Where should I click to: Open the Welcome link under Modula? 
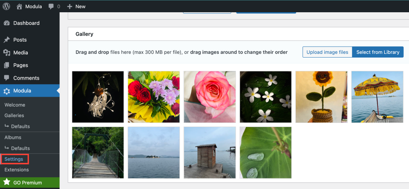[x=15, y=105]
